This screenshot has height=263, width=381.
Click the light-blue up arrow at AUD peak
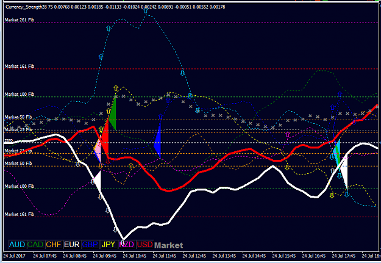tap(146, 10)
